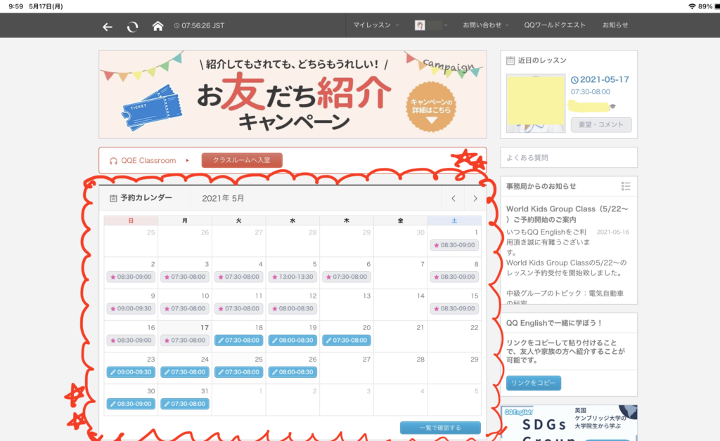Edit May 19 booking 08:00-08:30
Image resolution: width=720 pixels, height=441 pixels.
click(292, 340)
